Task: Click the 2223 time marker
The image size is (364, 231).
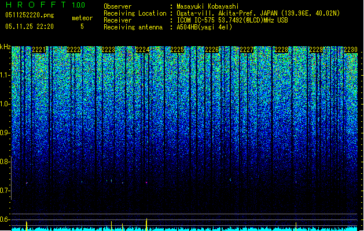Action: 108,50
